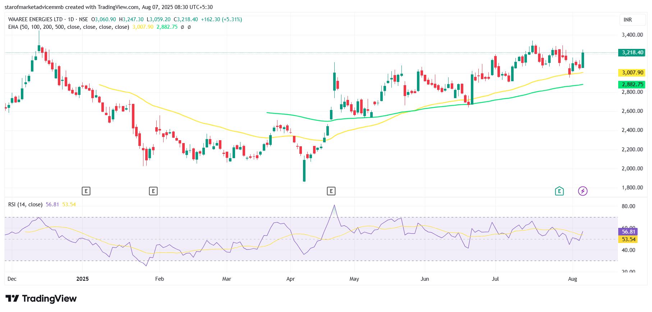
Task: Select the green 2,882.75 price-axis label
Action: (x=632, y=84)
